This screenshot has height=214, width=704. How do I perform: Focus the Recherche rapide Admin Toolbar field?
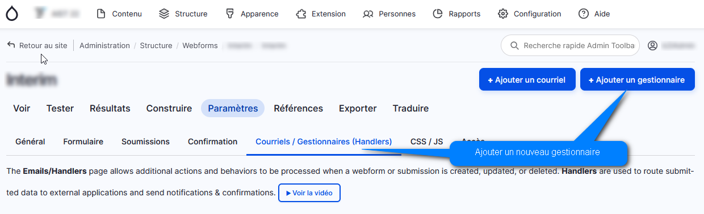(570, 45)
